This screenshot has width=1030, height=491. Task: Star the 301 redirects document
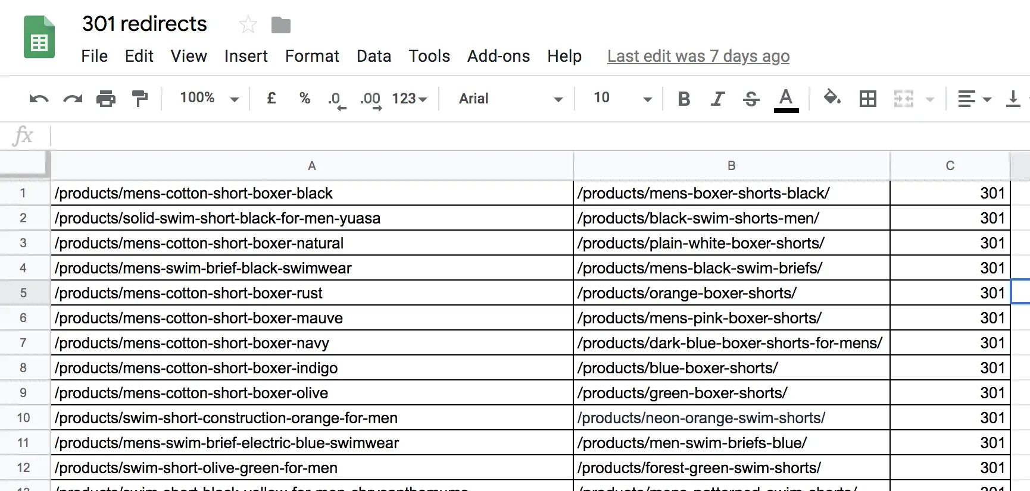[x=248, y=25]
